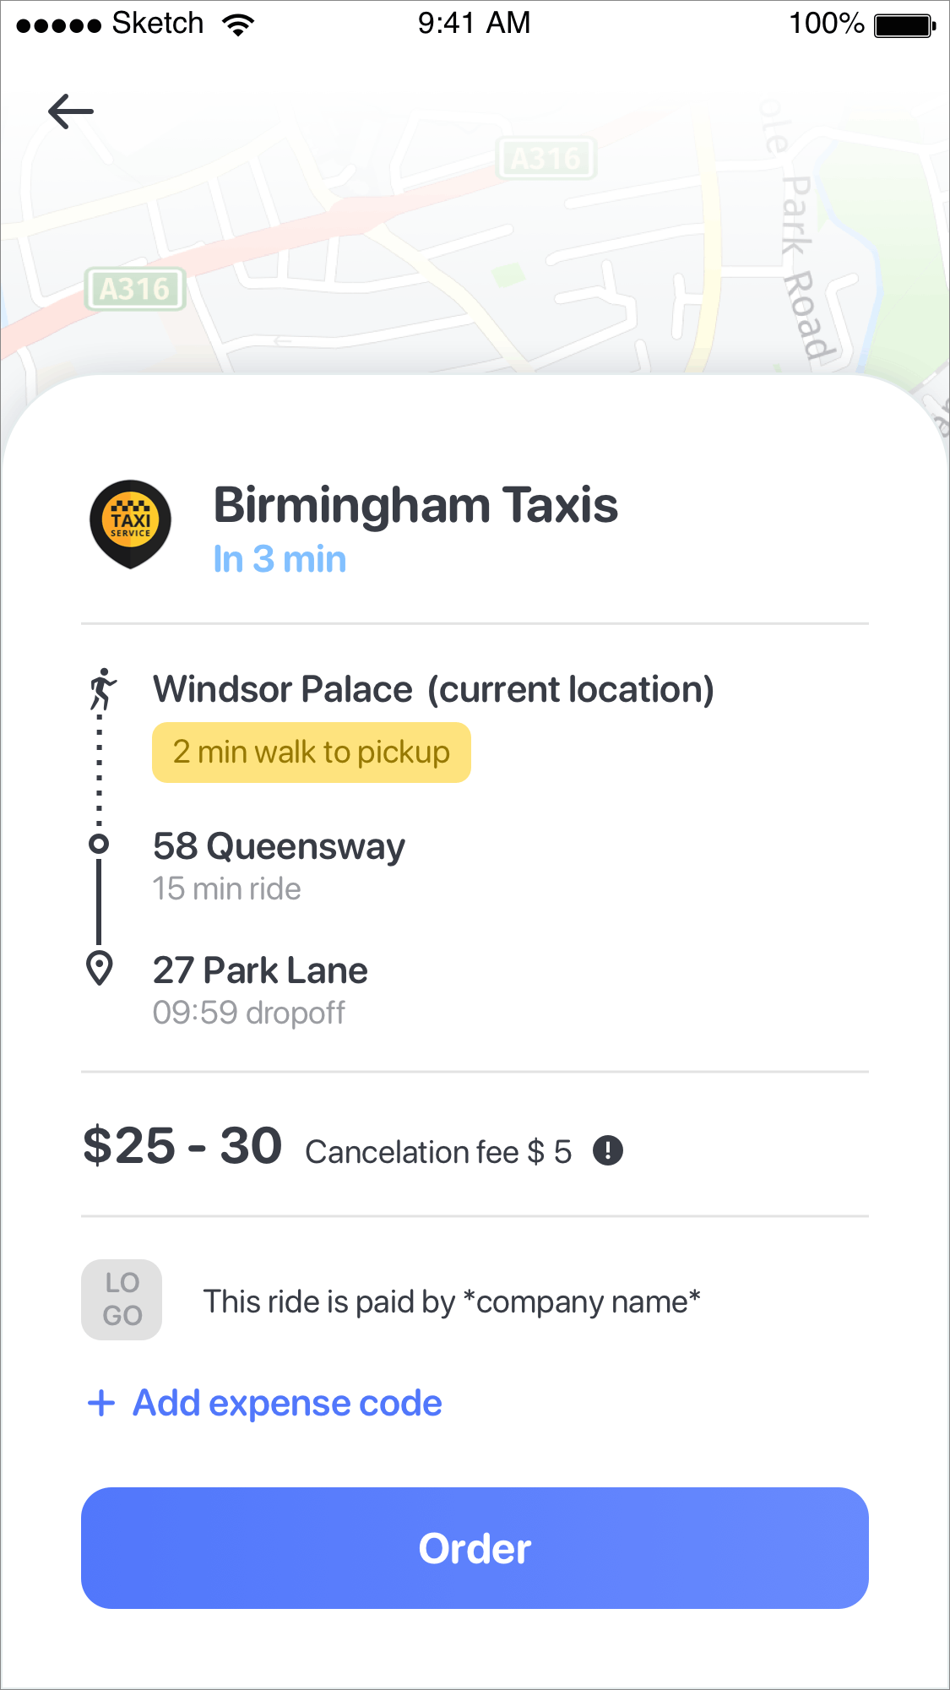The height and width of the screenshot is (1690, 950).
Task: Select Windsor Palace current location row
Action: click(433, 689)
